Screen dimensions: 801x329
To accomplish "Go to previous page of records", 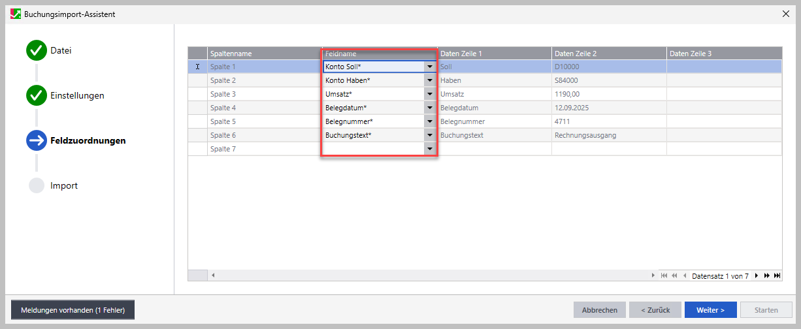I will click(674, 275).
